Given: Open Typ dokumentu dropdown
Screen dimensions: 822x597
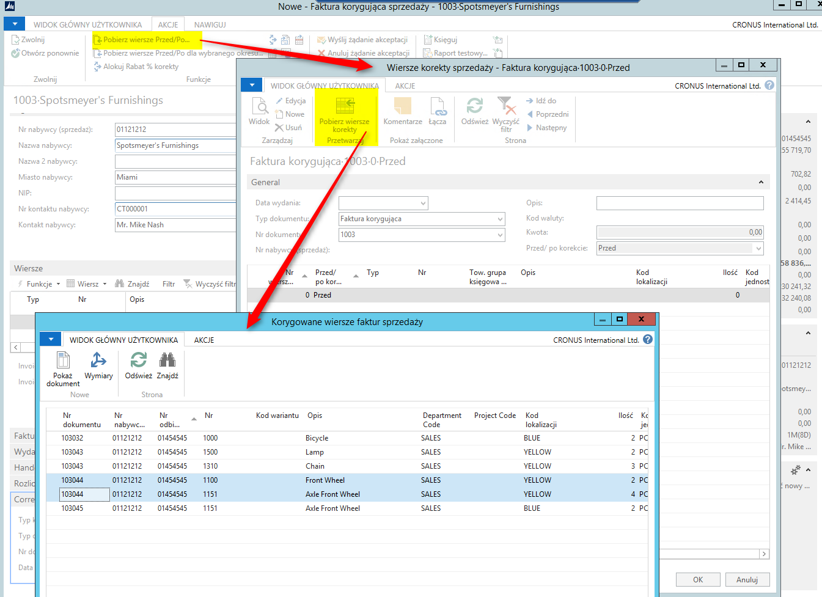Looking at the screenshot, I should 500,219.
